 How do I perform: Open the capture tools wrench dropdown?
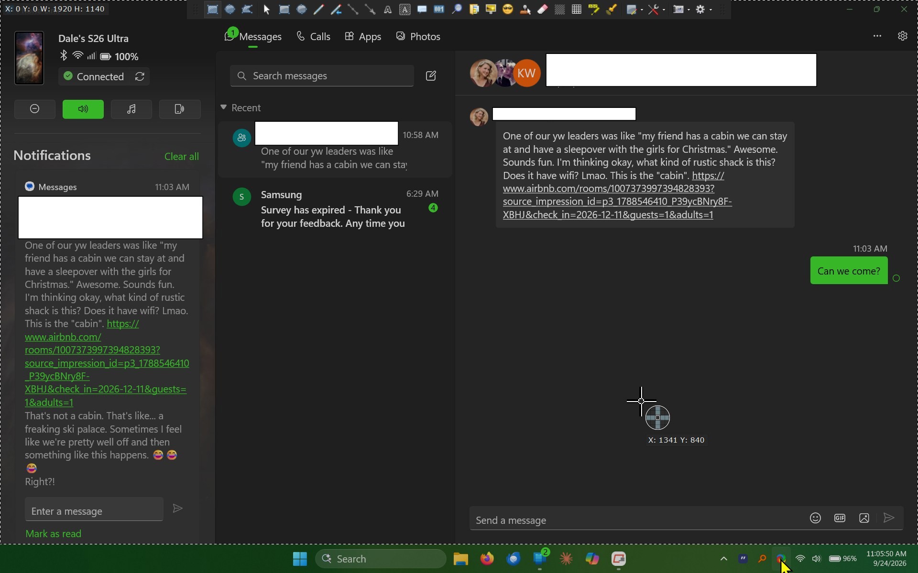coord(656,9)
